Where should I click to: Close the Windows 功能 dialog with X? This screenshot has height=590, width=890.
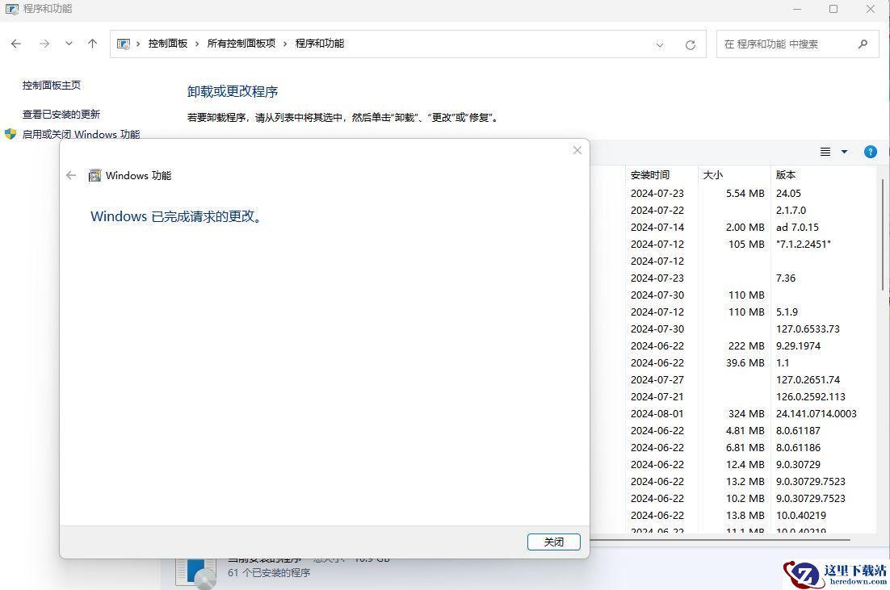pyautogui.click(x=577, y=150)
